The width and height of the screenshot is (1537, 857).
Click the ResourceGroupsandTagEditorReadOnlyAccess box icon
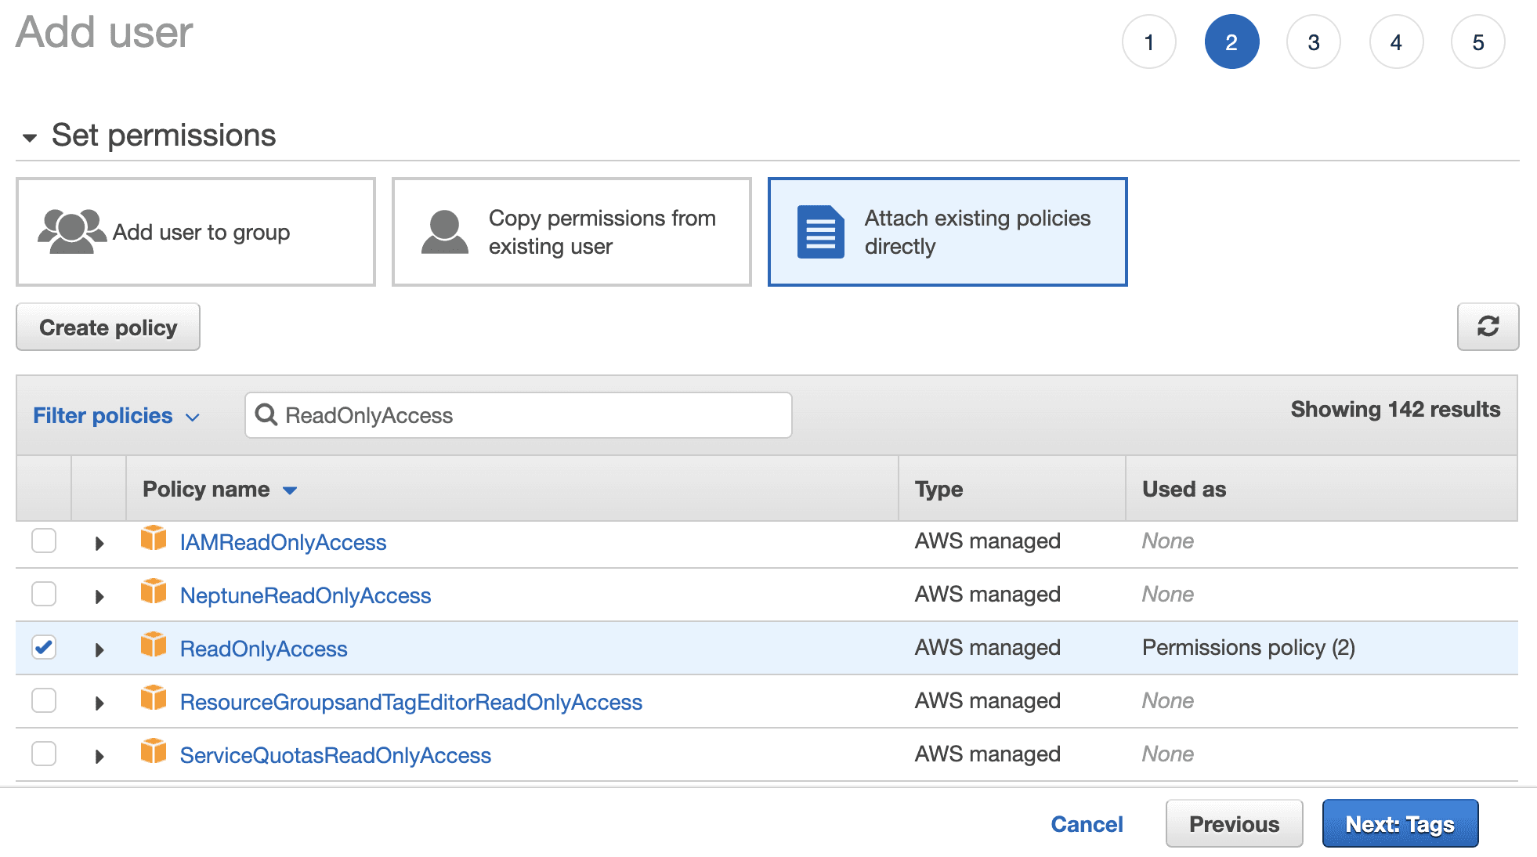click(x=154, y=699)
